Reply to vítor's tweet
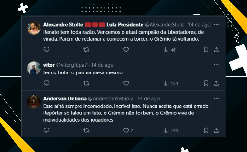247x152 pixels. tap(46, 83)
